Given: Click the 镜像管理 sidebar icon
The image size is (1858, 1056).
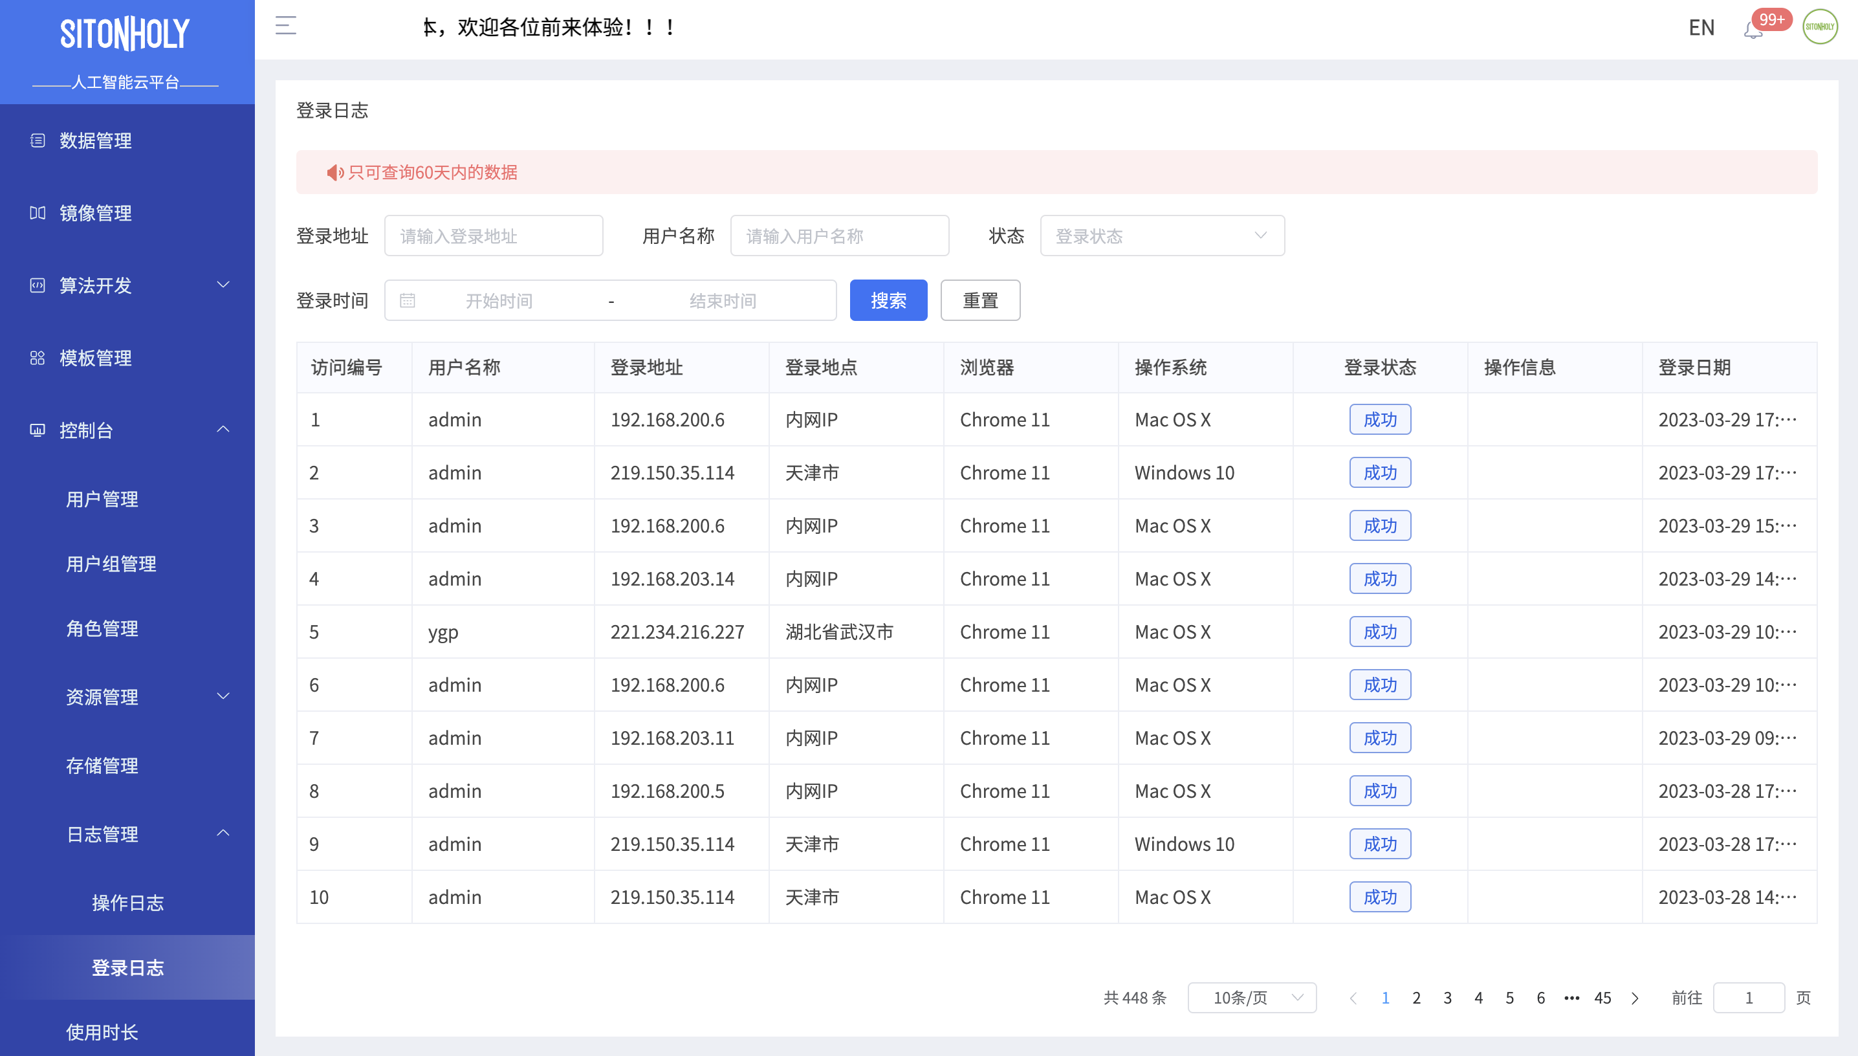Looking at the screenshot, I should click(x=38, y=214).
